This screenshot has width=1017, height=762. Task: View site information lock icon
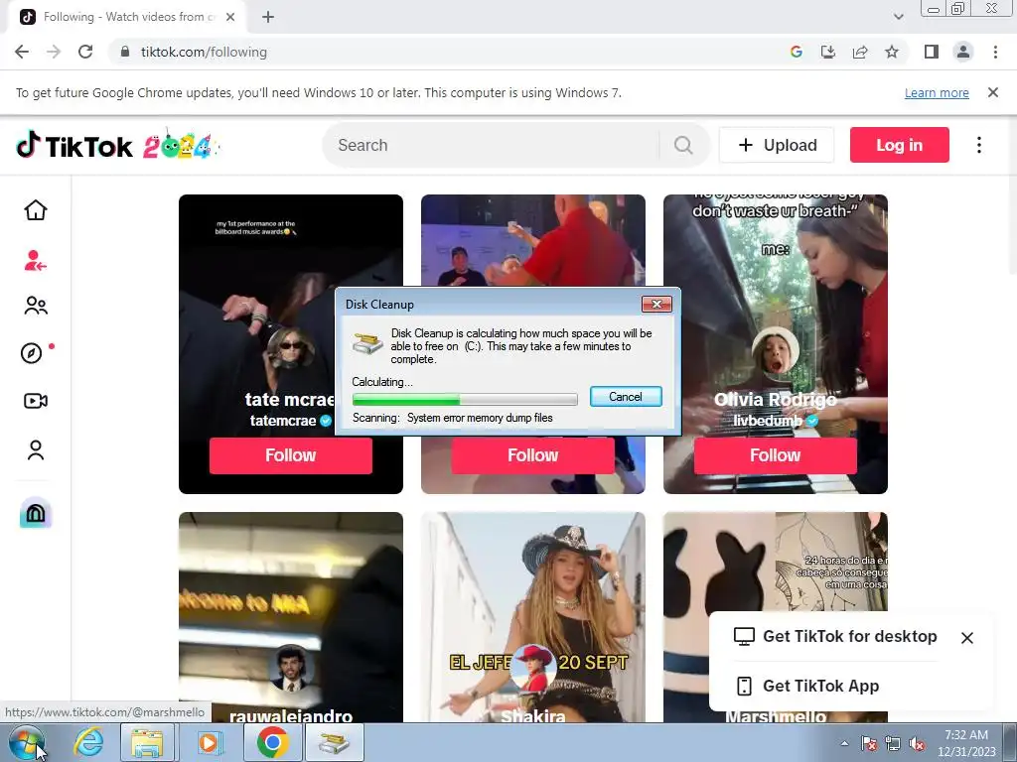point(125,52)
